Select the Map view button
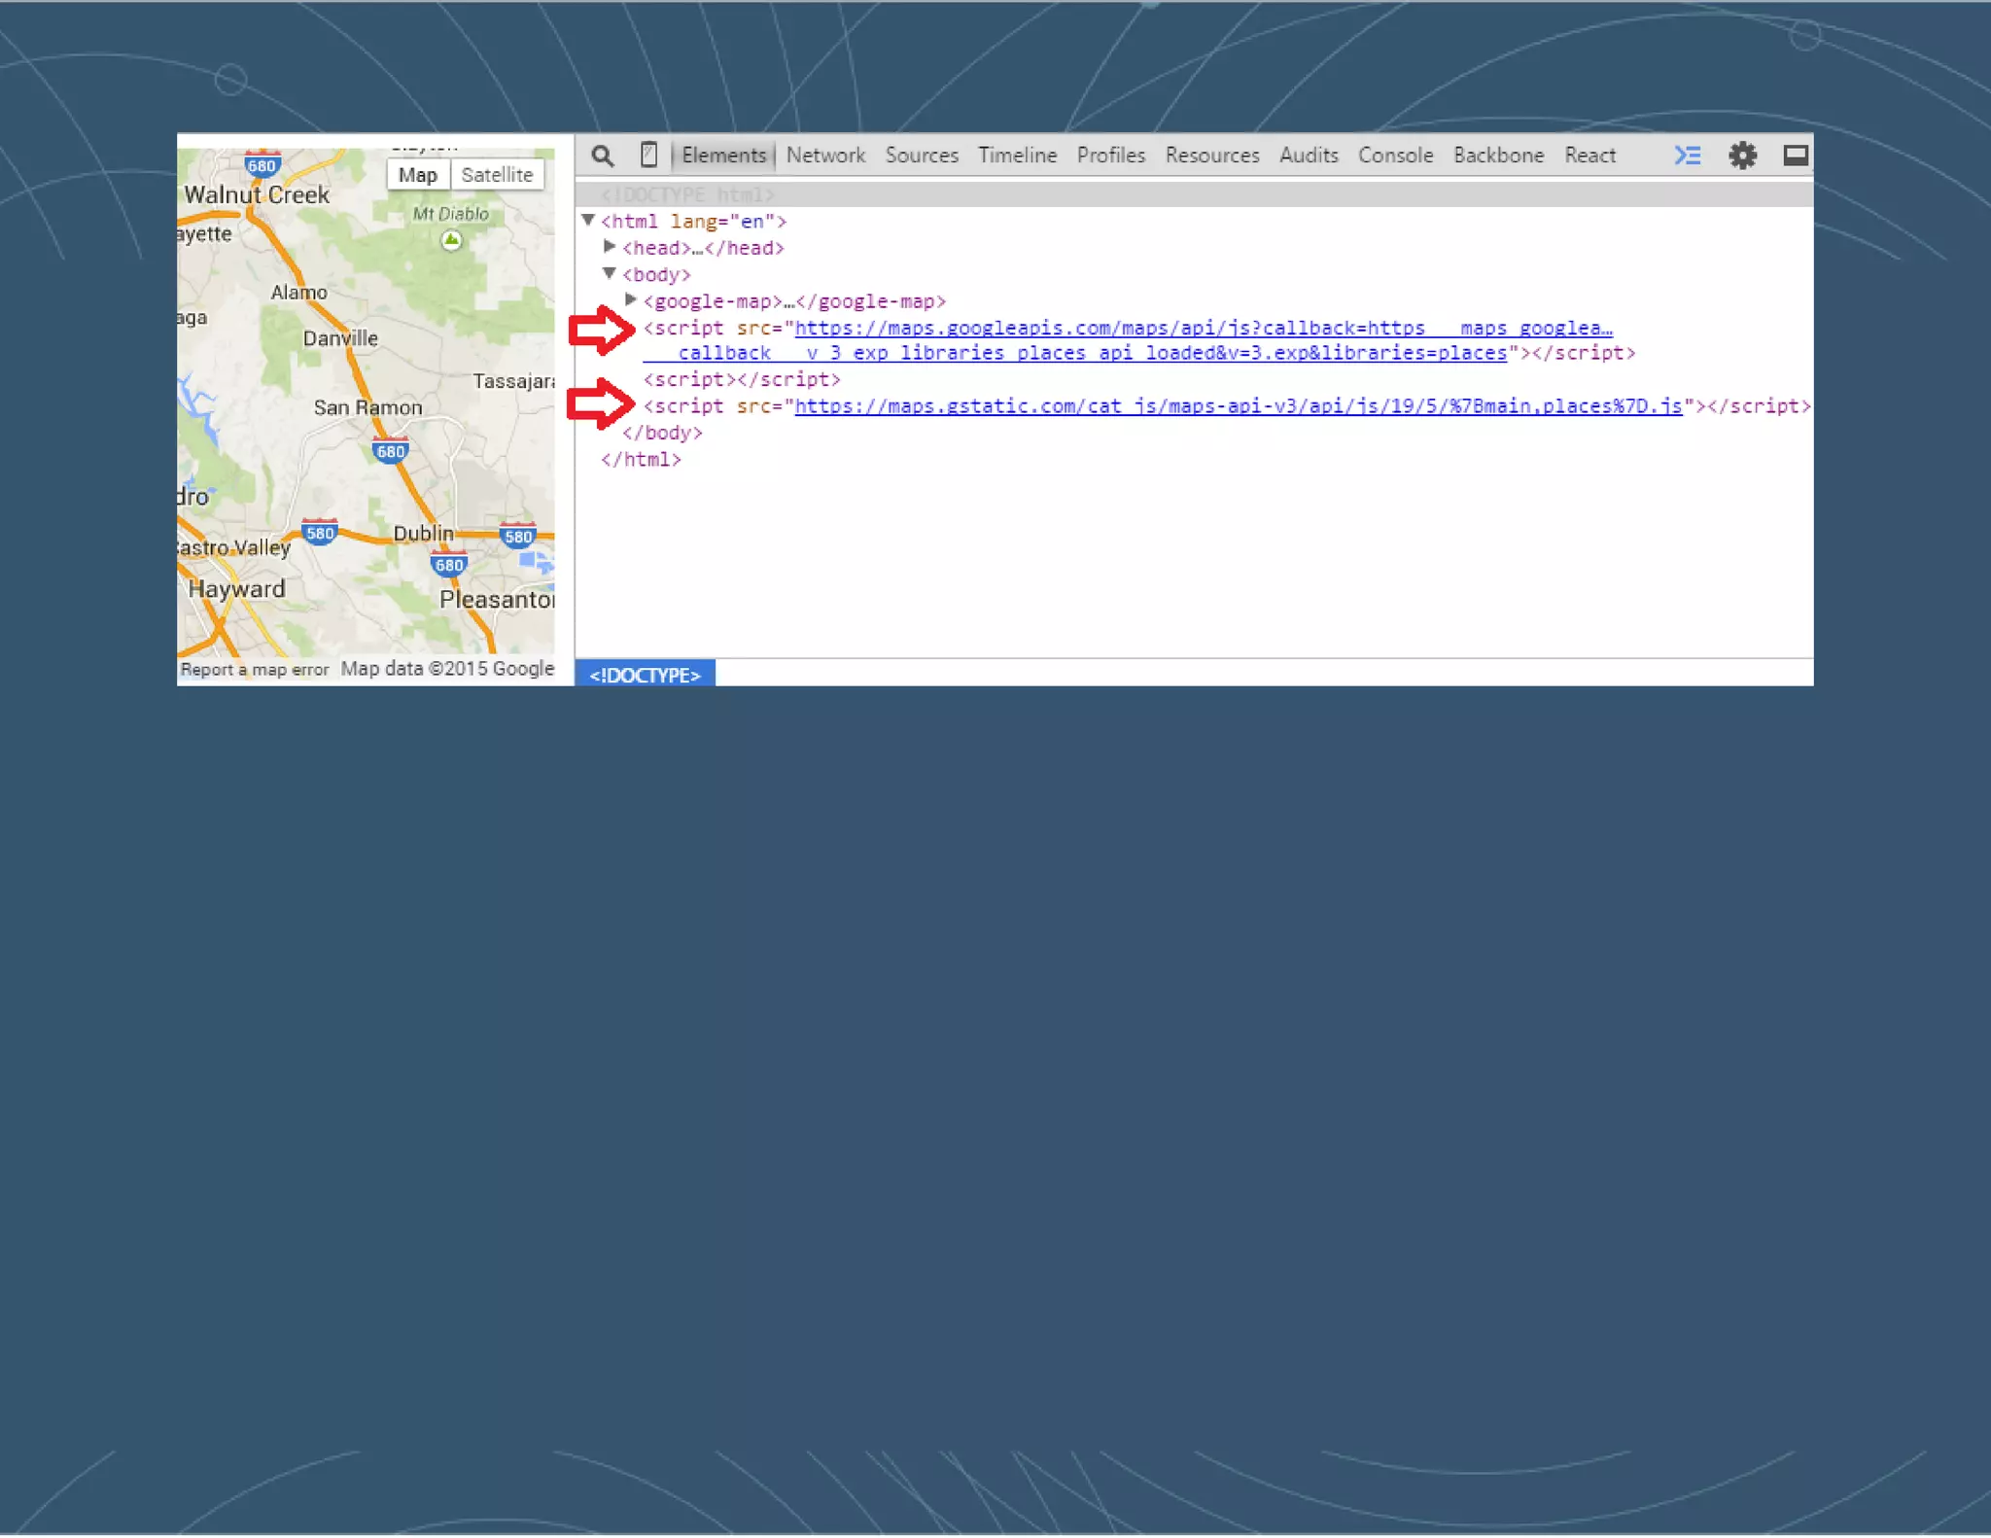The image size is (1991, 1538). (418, 175)
